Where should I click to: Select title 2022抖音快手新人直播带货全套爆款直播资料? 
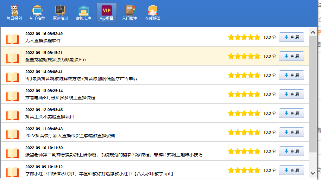pyautogui.click(x=70, y=136)
